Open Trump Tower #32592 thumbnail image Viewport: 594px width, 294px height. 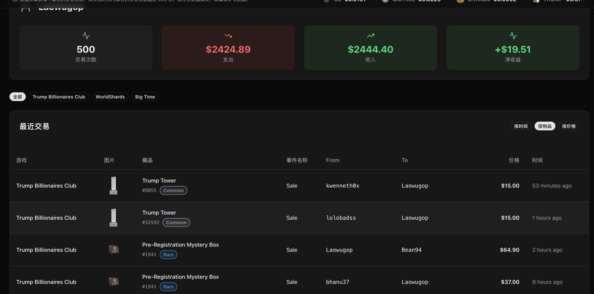113,218
